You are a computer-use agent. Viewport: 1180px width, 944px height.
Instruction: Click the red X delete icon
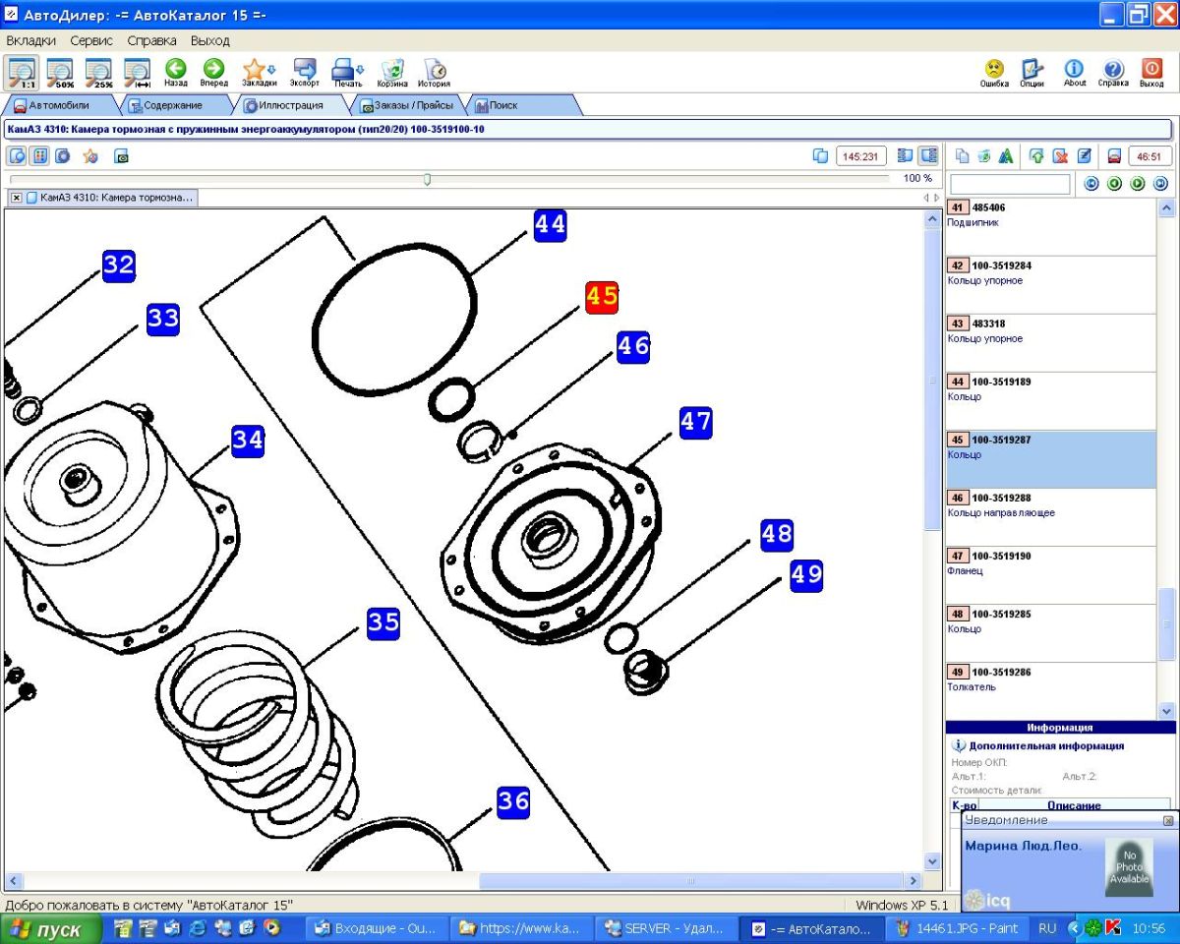pos(1060,155)
